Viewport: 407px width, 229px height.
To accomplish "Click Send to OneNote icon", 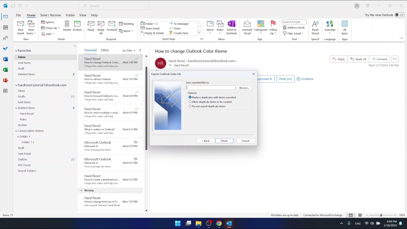I will [x=231, y=24].
